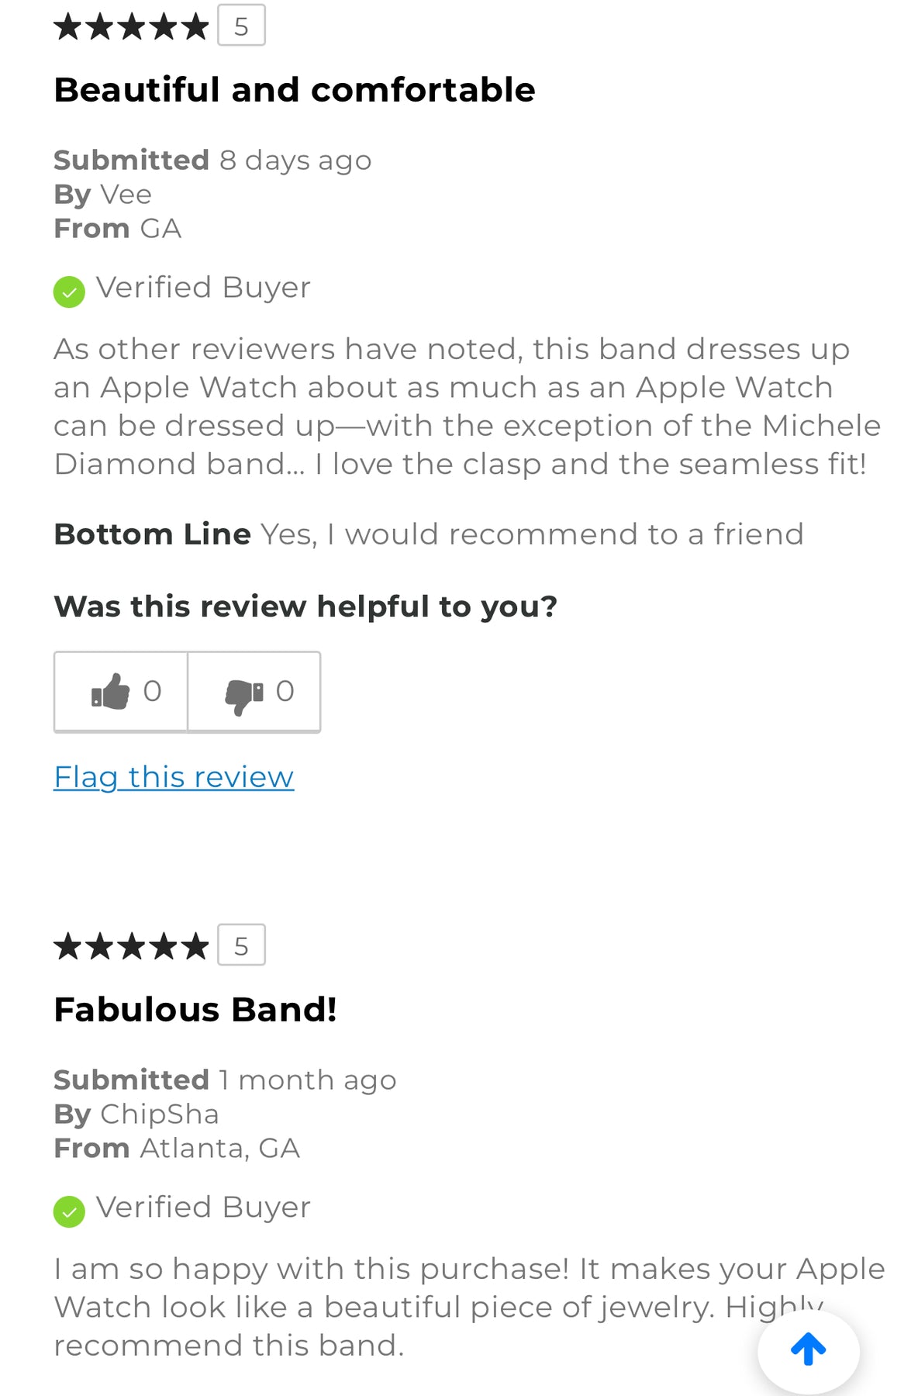Viewport: 911px width, 1396px height.
Task: Click the thumbs up count of zero
Action: click(153, 691)
